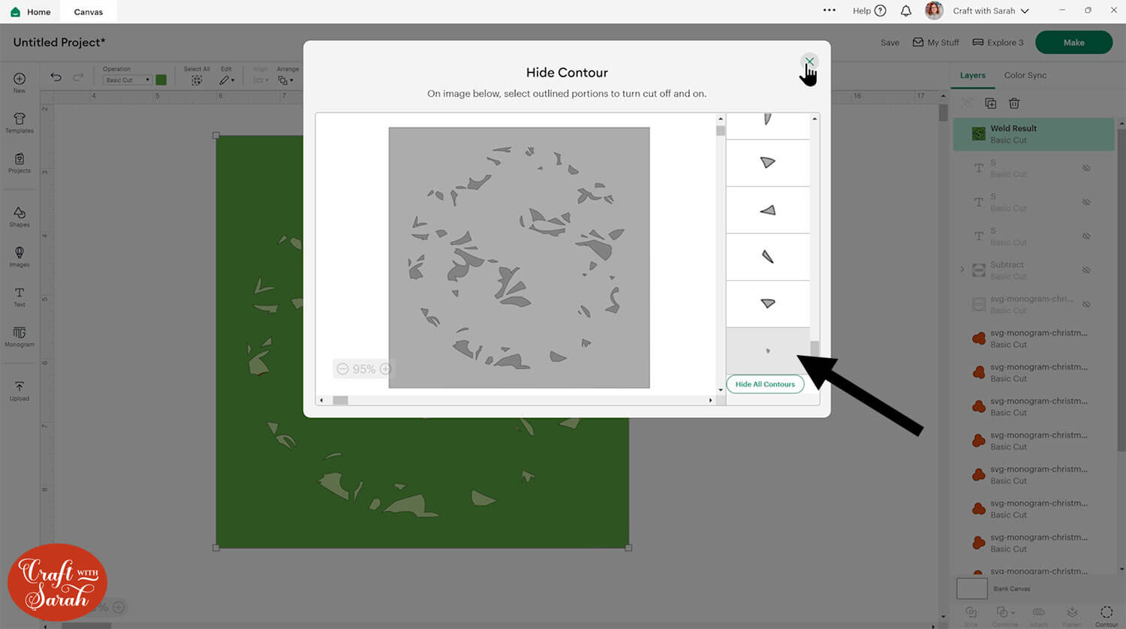Open the Operation Basic Cut dropdown
This screenshot has height=629, width=1126.
click(127, 80)
